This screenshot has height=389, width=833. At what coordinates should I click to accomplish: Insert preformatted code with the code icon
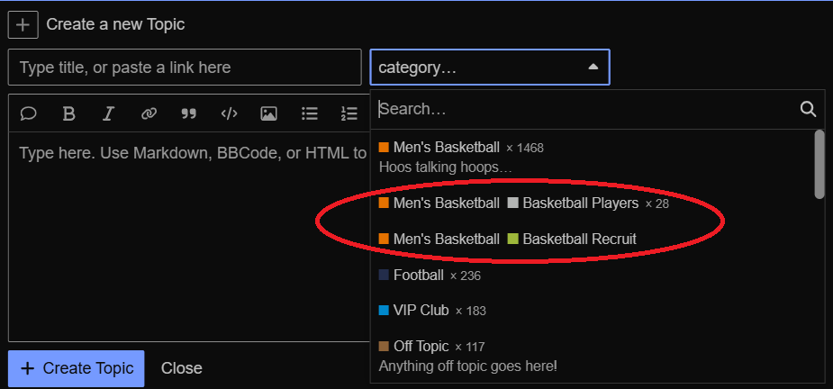click(x=229, y=113)
